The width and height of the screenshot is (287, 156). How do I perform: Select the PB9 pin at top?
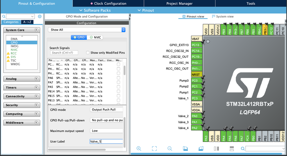coord(224,30)
